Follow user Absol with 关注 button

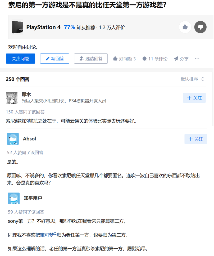click(195, 139)
